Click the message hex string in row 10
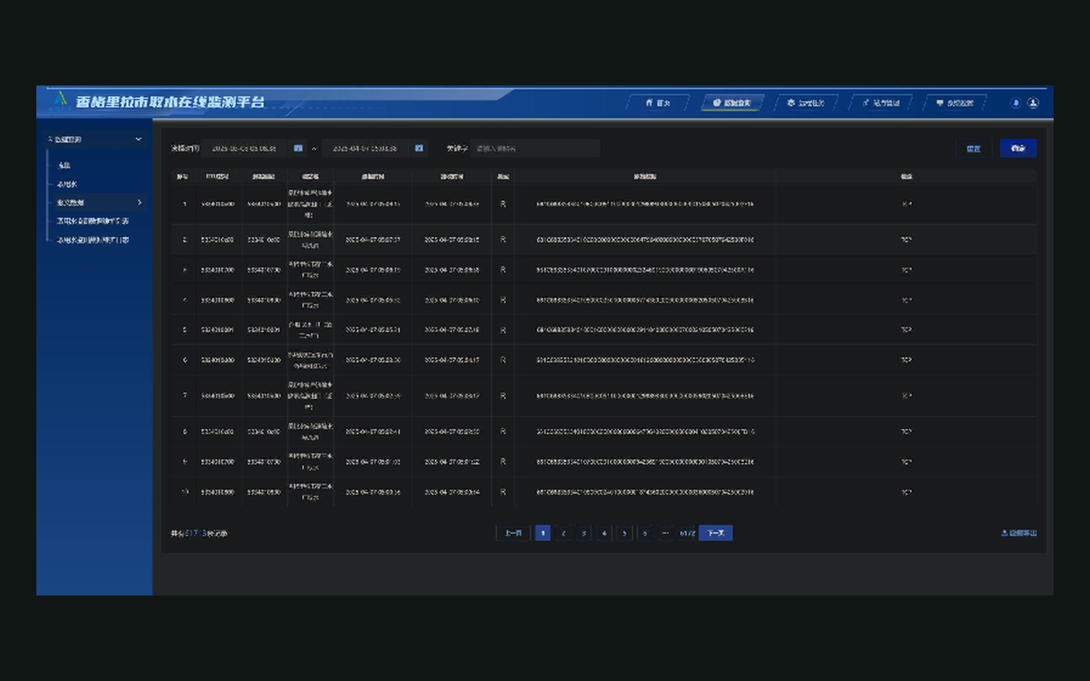This screenshot has width=1090, height=681. [645, 492]
